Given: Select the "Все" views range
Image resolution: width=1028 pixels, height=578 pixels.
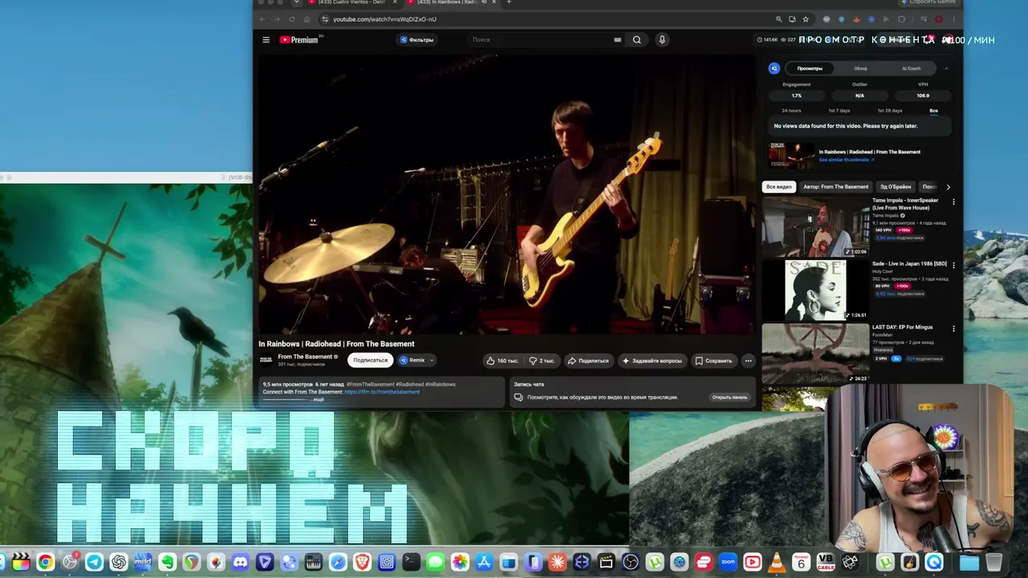Looking at the screenshot, I should (x=934, y=111).
